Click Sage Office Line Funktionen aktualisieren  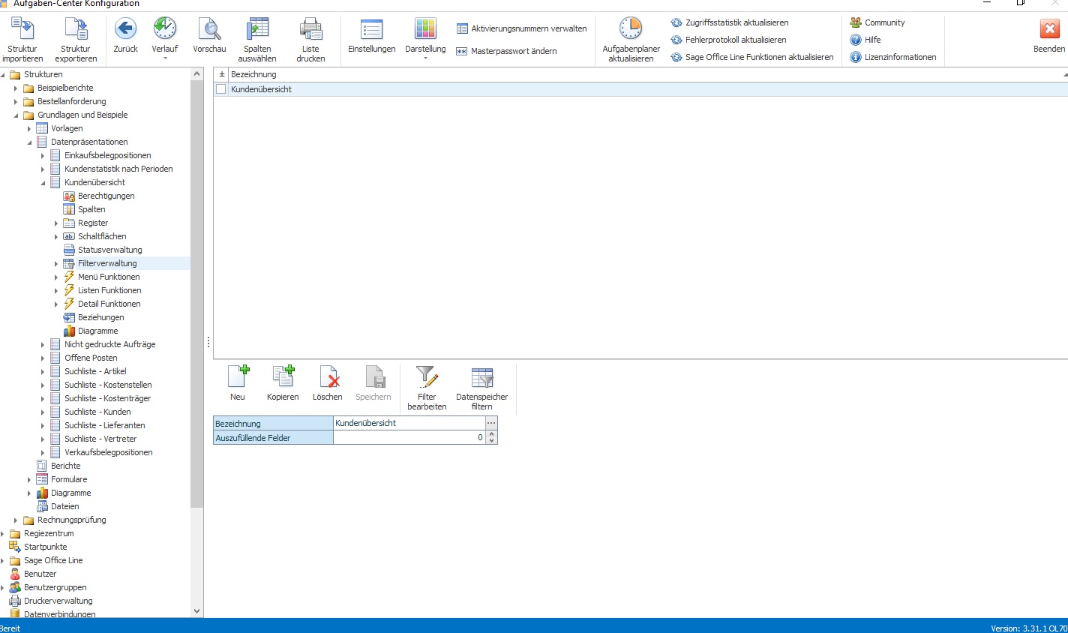click(752, 57)
